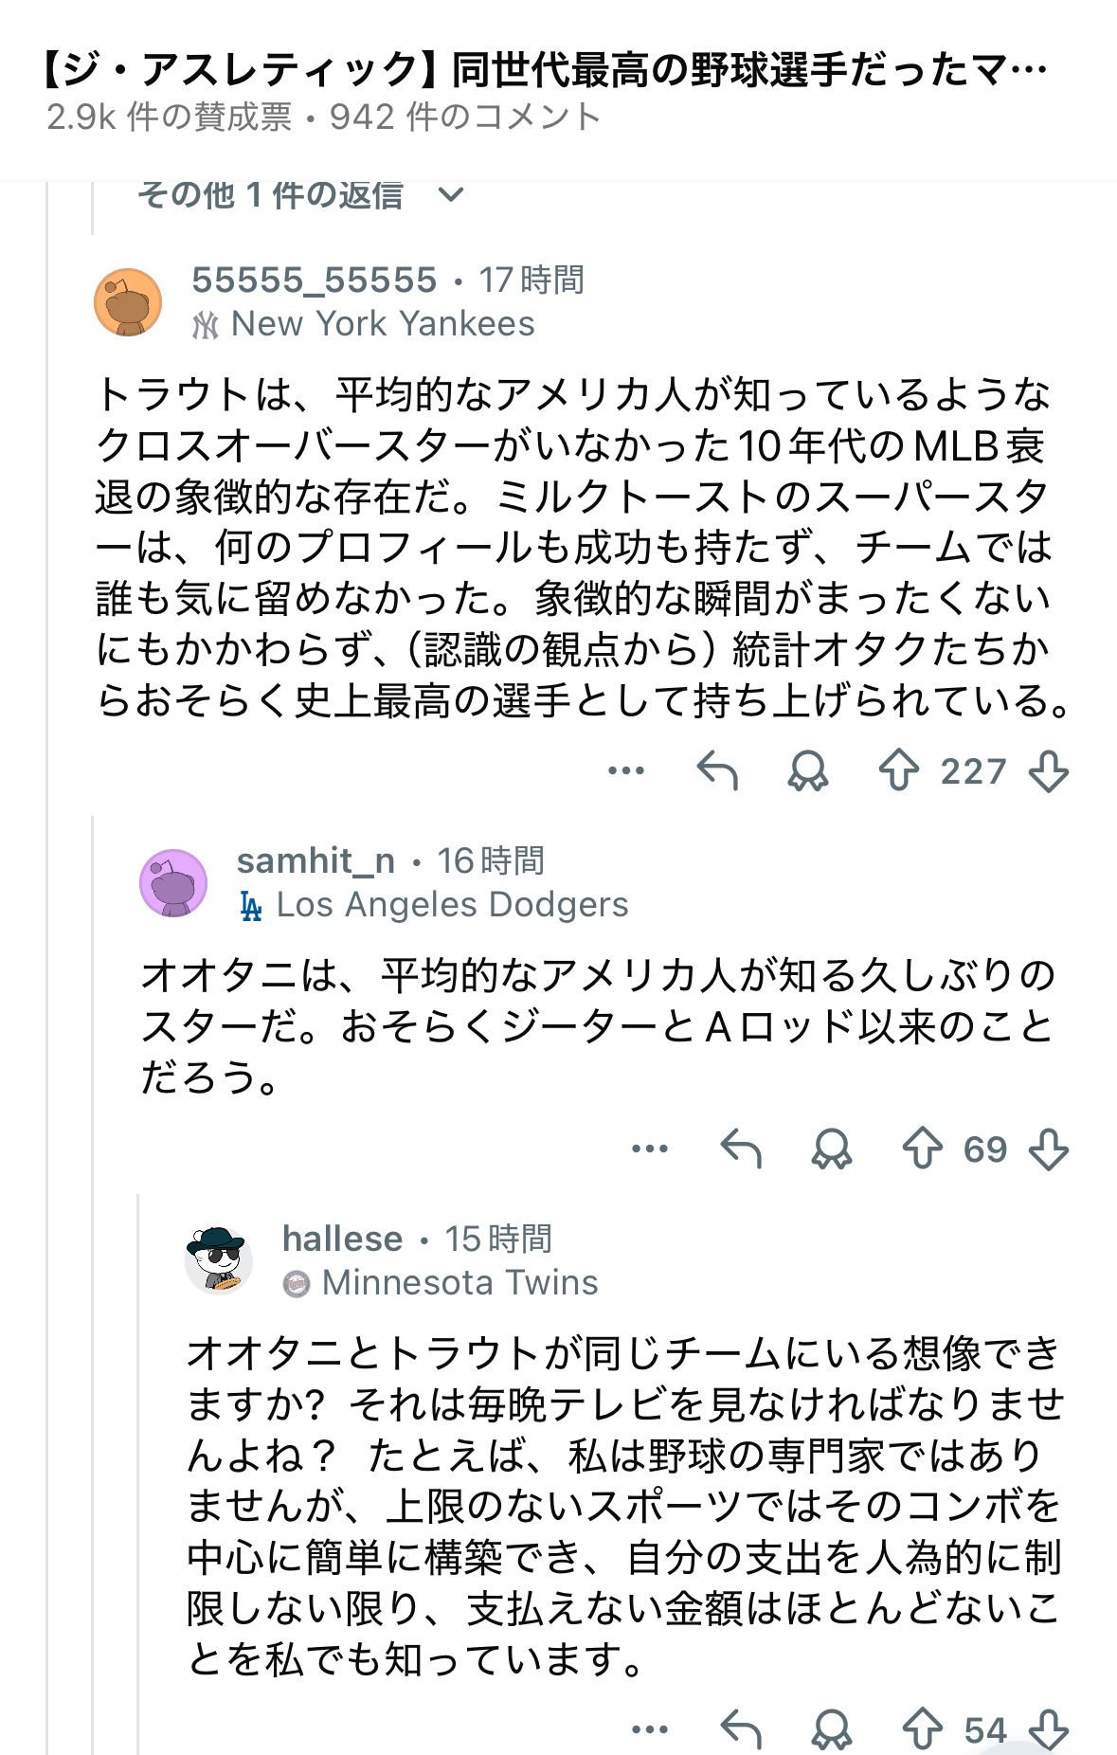Image resolution: width=1117 pixels, height=1755 pixels.
Task: Give an award to the 55555_55555 comment
Action: (x=808, y=771)
